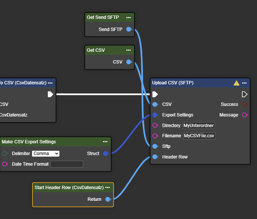
Task: Open the Get Send SFTP node options menu
Action: (129, 17)
